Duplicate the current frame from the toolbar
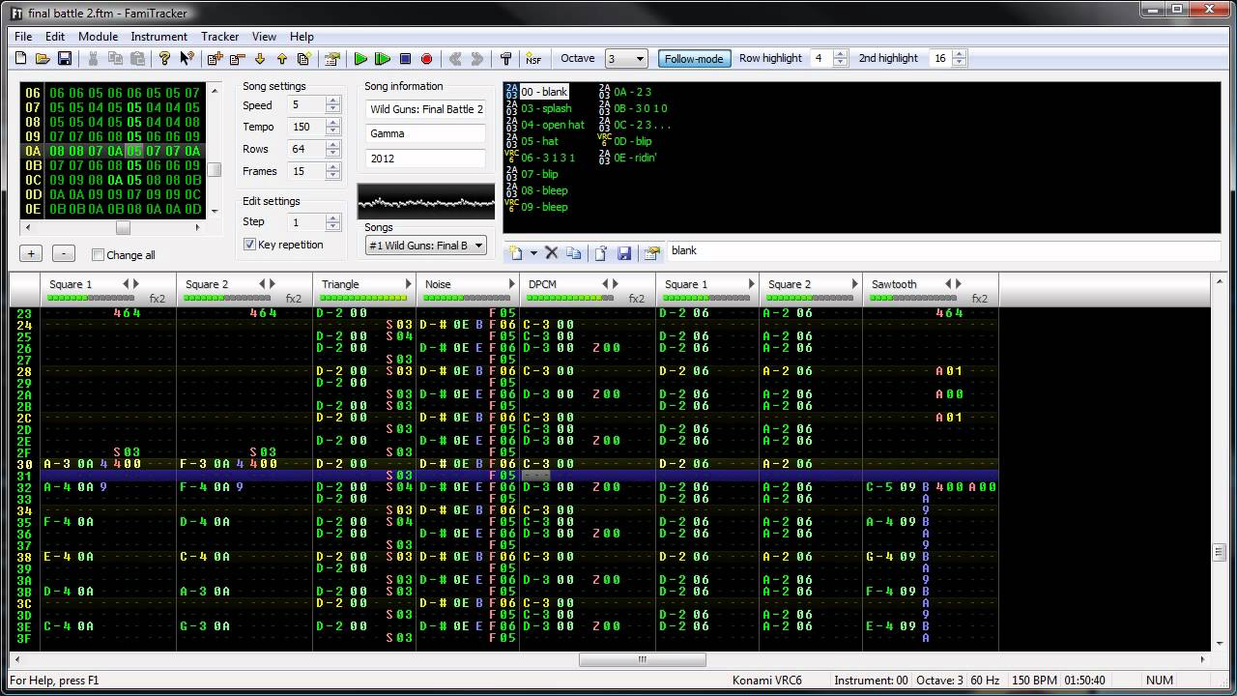 pyautogui.click(x=303, y=59)
